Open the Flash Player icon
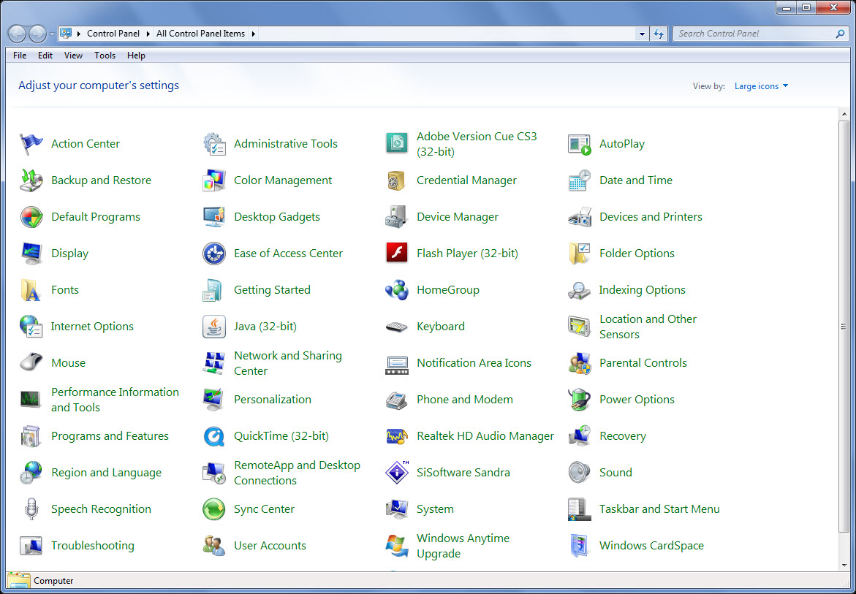856x594 pixels. pyautogui.click(x=397, y=254)
